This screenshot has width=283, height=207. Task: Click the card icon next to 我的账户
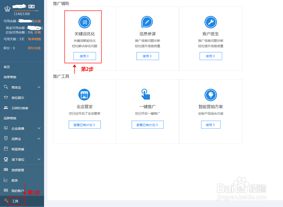coord(6,190)
